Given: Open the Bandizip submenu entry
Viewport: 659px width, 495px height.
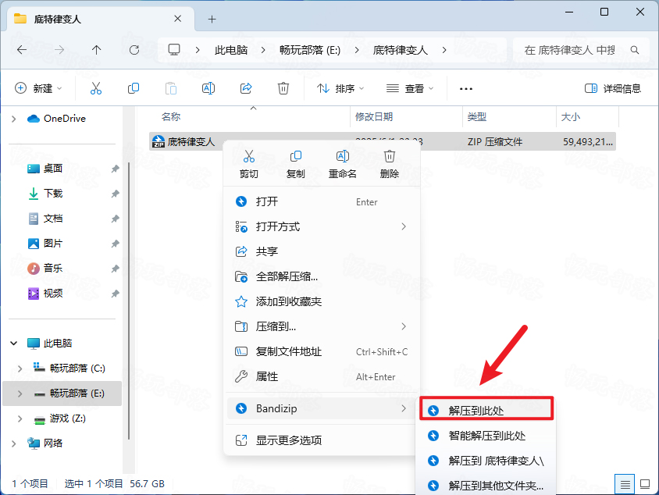Looking at the screenshot, I should click(x=322, y=408).
